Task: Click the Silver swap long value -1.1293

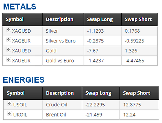Action: 95,31
